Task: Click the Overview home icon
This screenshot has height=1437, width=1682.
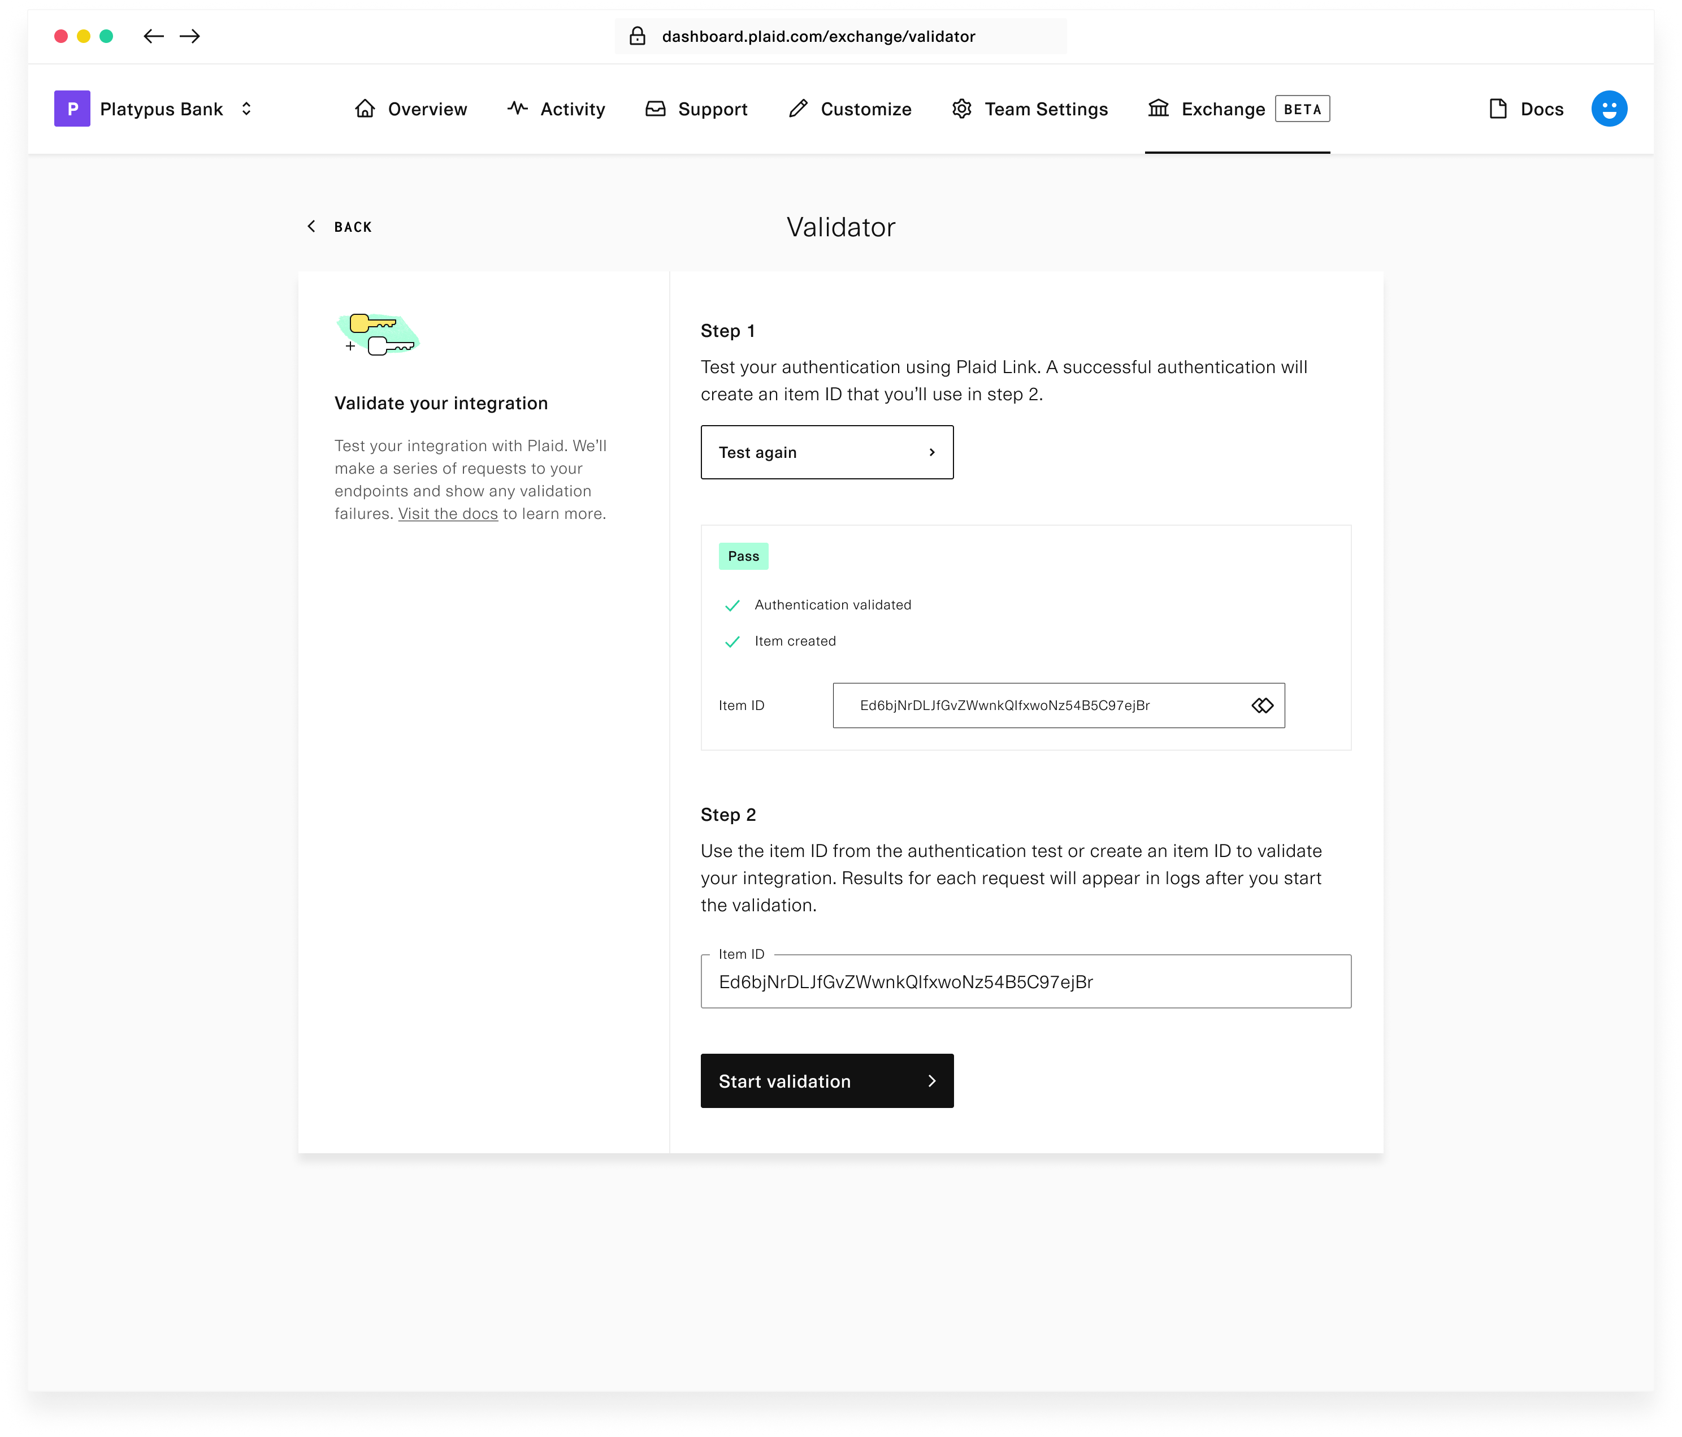Action: click(365, 109)
